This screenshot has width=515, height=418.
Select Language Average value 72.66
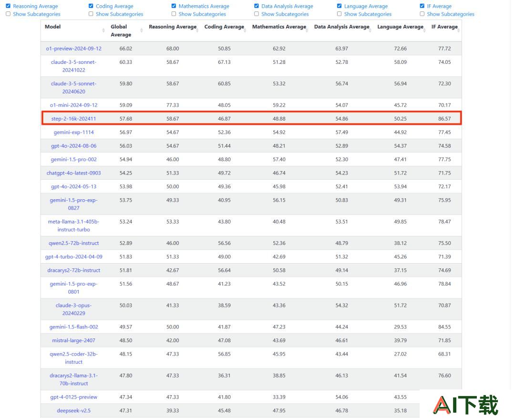[400, 49]
